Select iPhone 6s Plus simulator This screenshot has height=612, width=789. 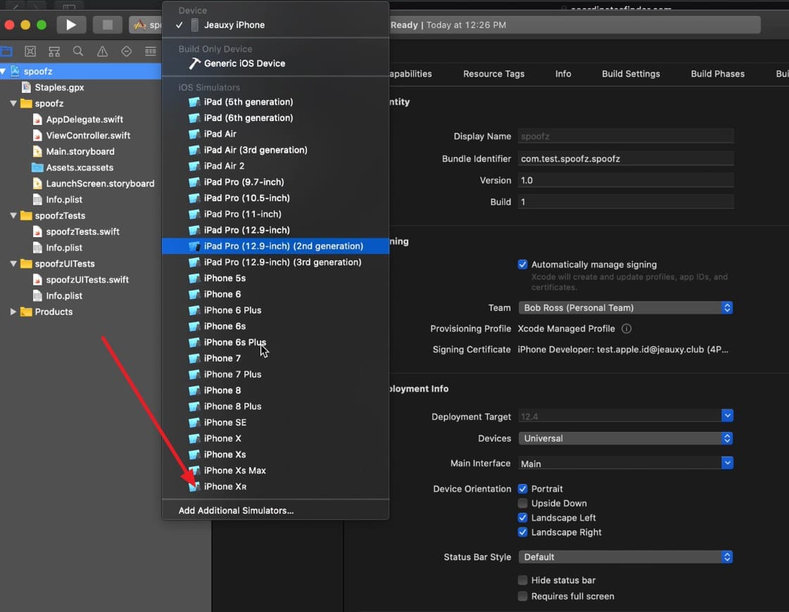pyautogui.click(x=275, y=343)
